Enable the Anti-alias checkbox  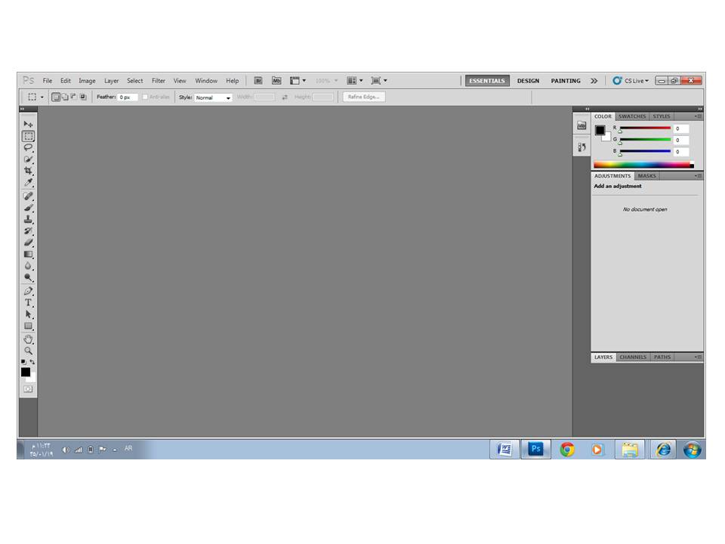[146, 97]
